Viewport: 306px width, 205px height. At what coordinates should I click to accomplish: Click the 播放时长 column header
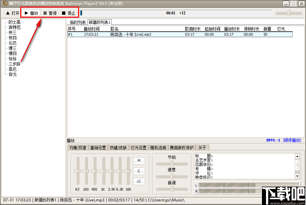[x=232, y=29]
